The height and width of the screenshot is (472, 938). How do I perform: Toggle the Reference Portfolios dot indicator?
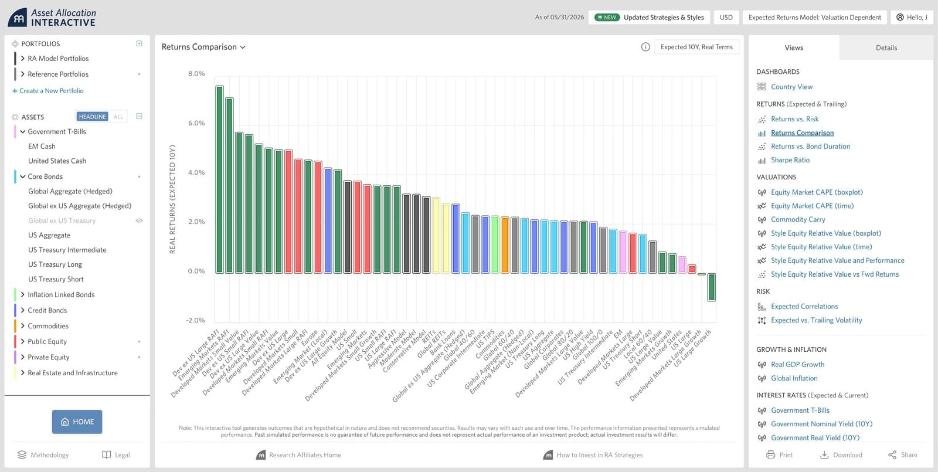(x=139, y=74)
